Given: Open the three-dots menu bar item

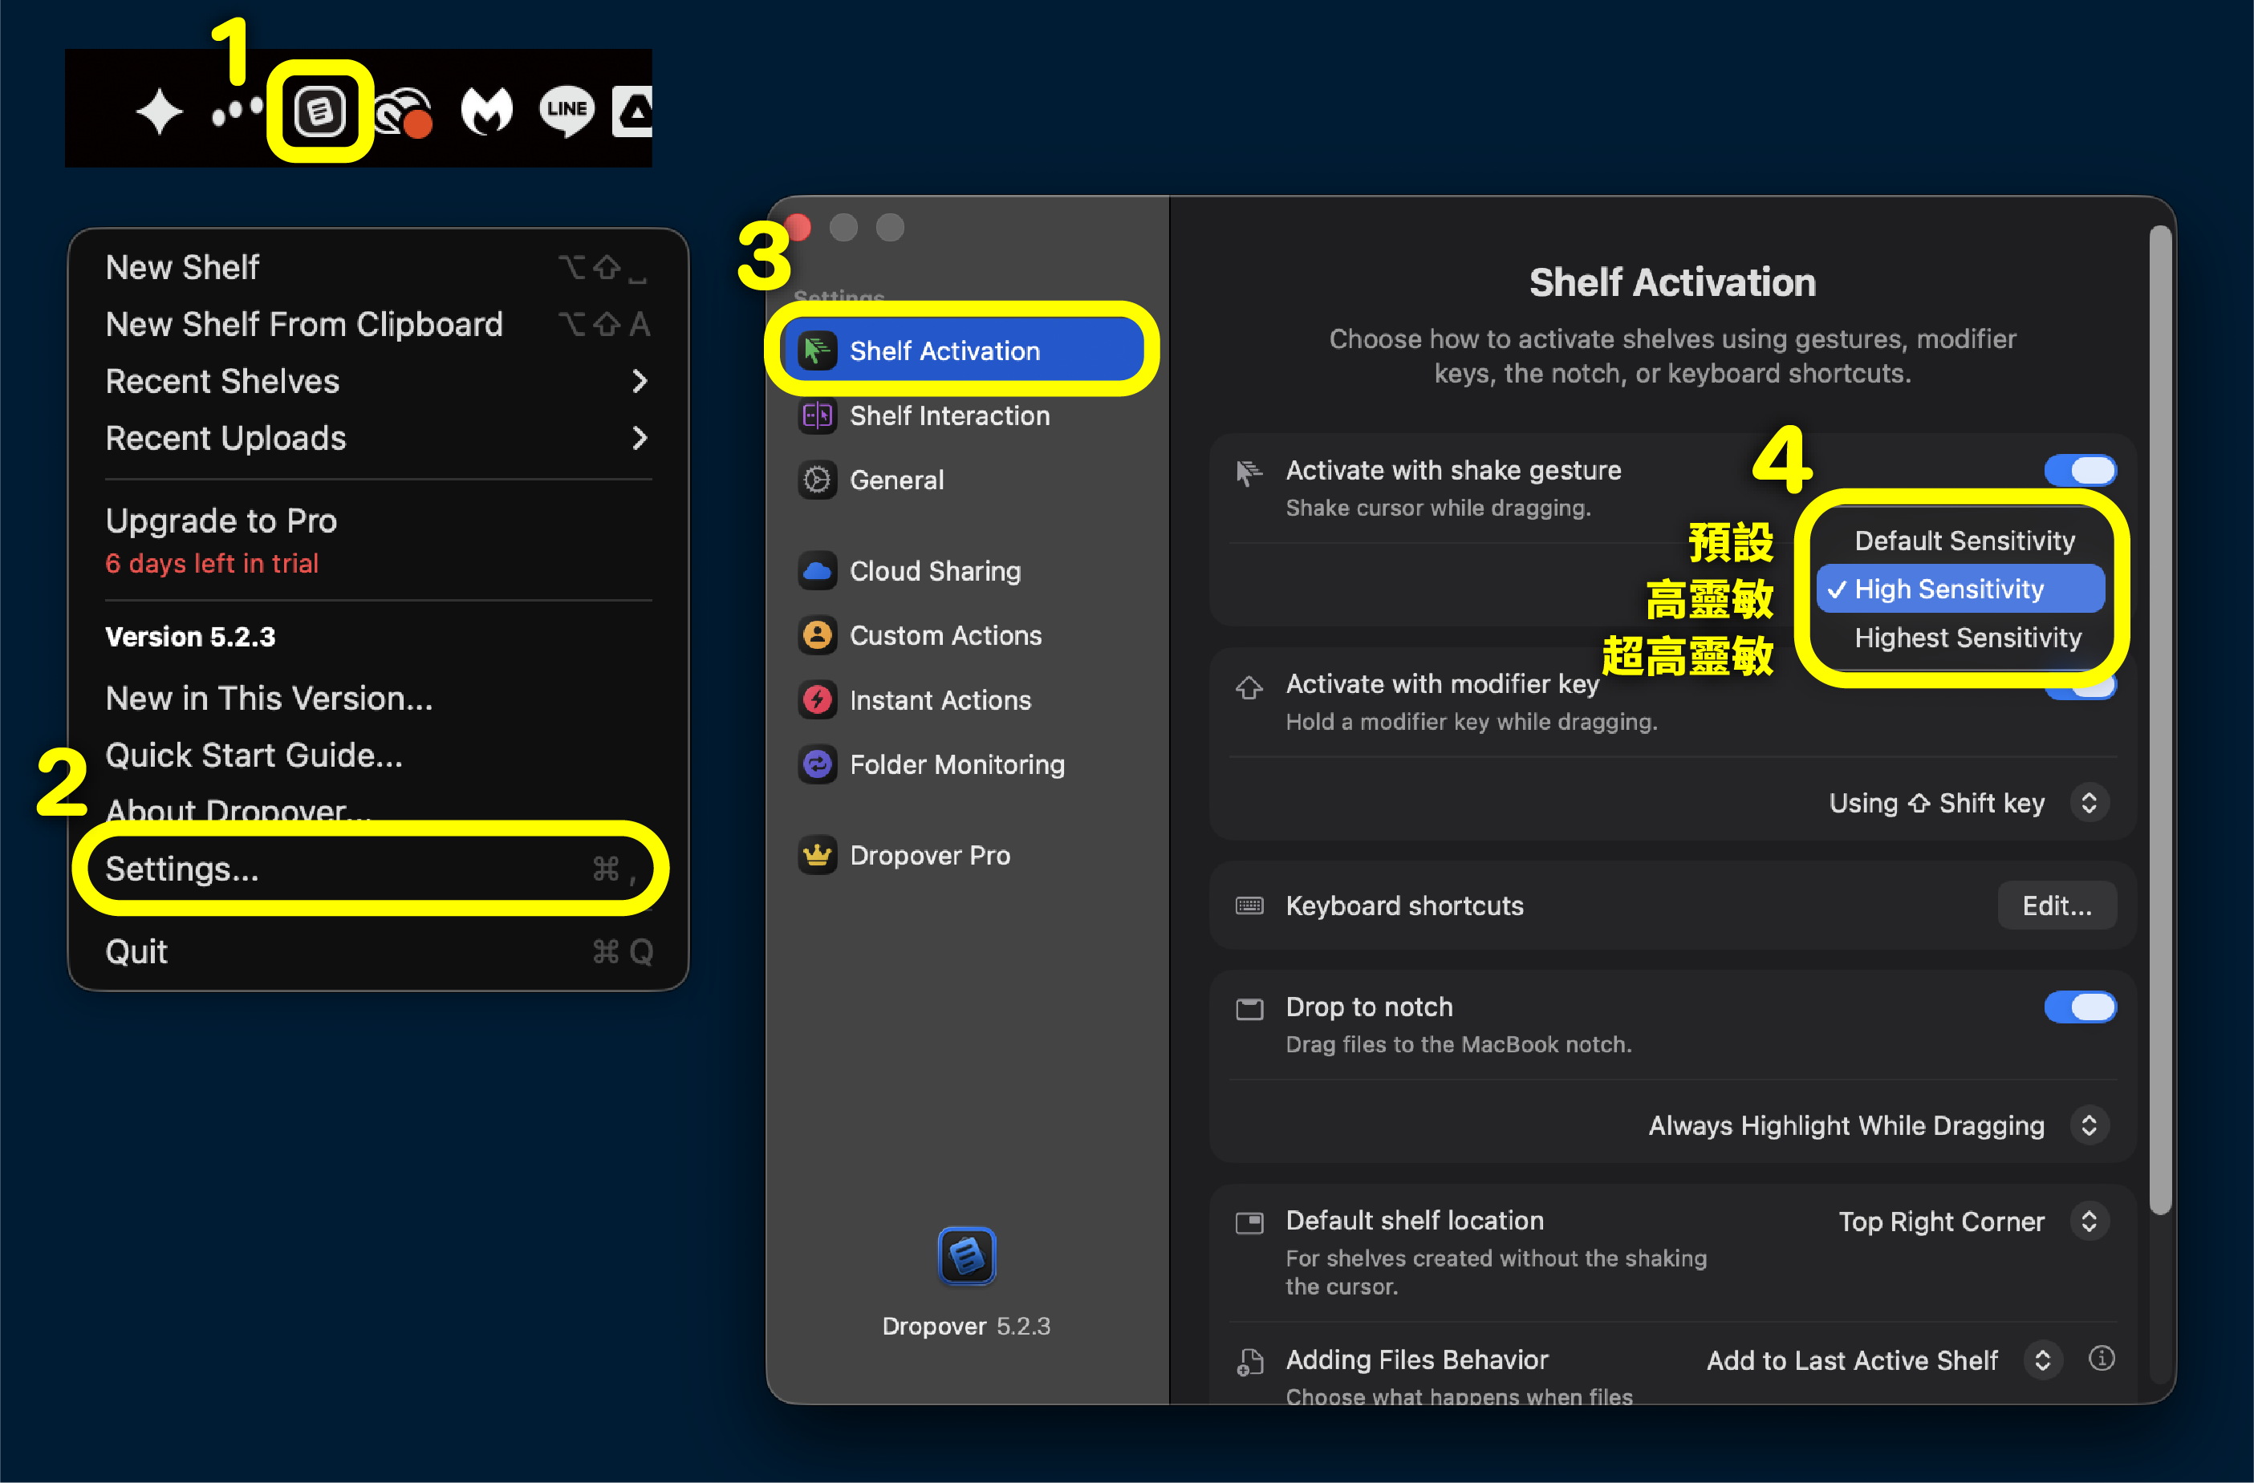Looking at the screenshot, I should click(x=237, y=111).
